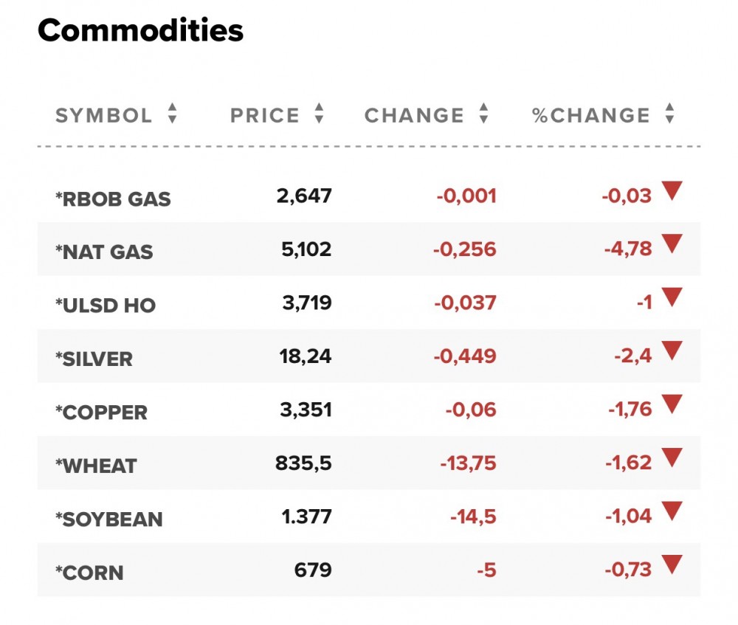Click red down arrow in SILVER row

(x=672, y=351)
